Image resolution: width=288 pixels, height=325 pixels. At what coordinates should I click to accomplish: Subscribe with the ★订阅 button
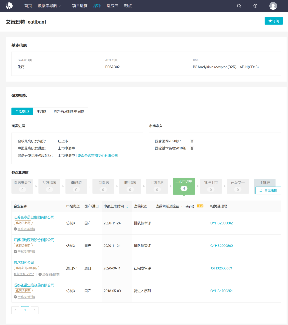click(274, 21)
